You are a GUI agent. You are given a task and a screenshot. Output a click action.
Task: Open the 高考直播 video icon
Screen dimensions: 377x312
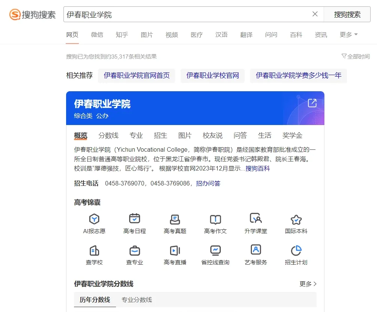(175, 250)
